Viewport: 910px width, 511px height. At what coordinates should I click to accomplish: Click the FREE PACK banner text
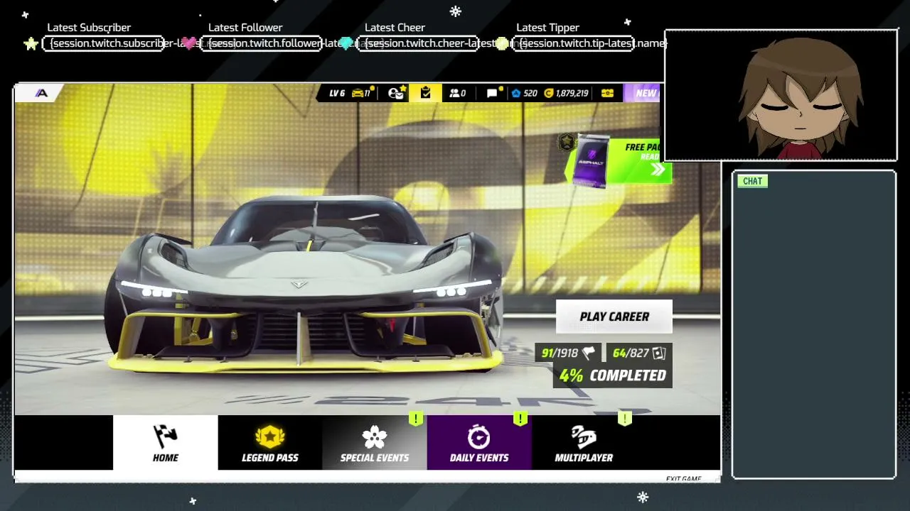point(643,148)
